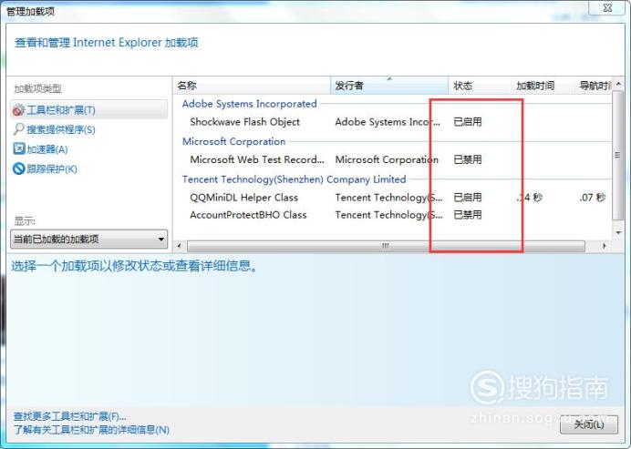Click the horizontal scrollbar right arrow
The width and height of the screenshot is (631, 449).
coord(604,246)
